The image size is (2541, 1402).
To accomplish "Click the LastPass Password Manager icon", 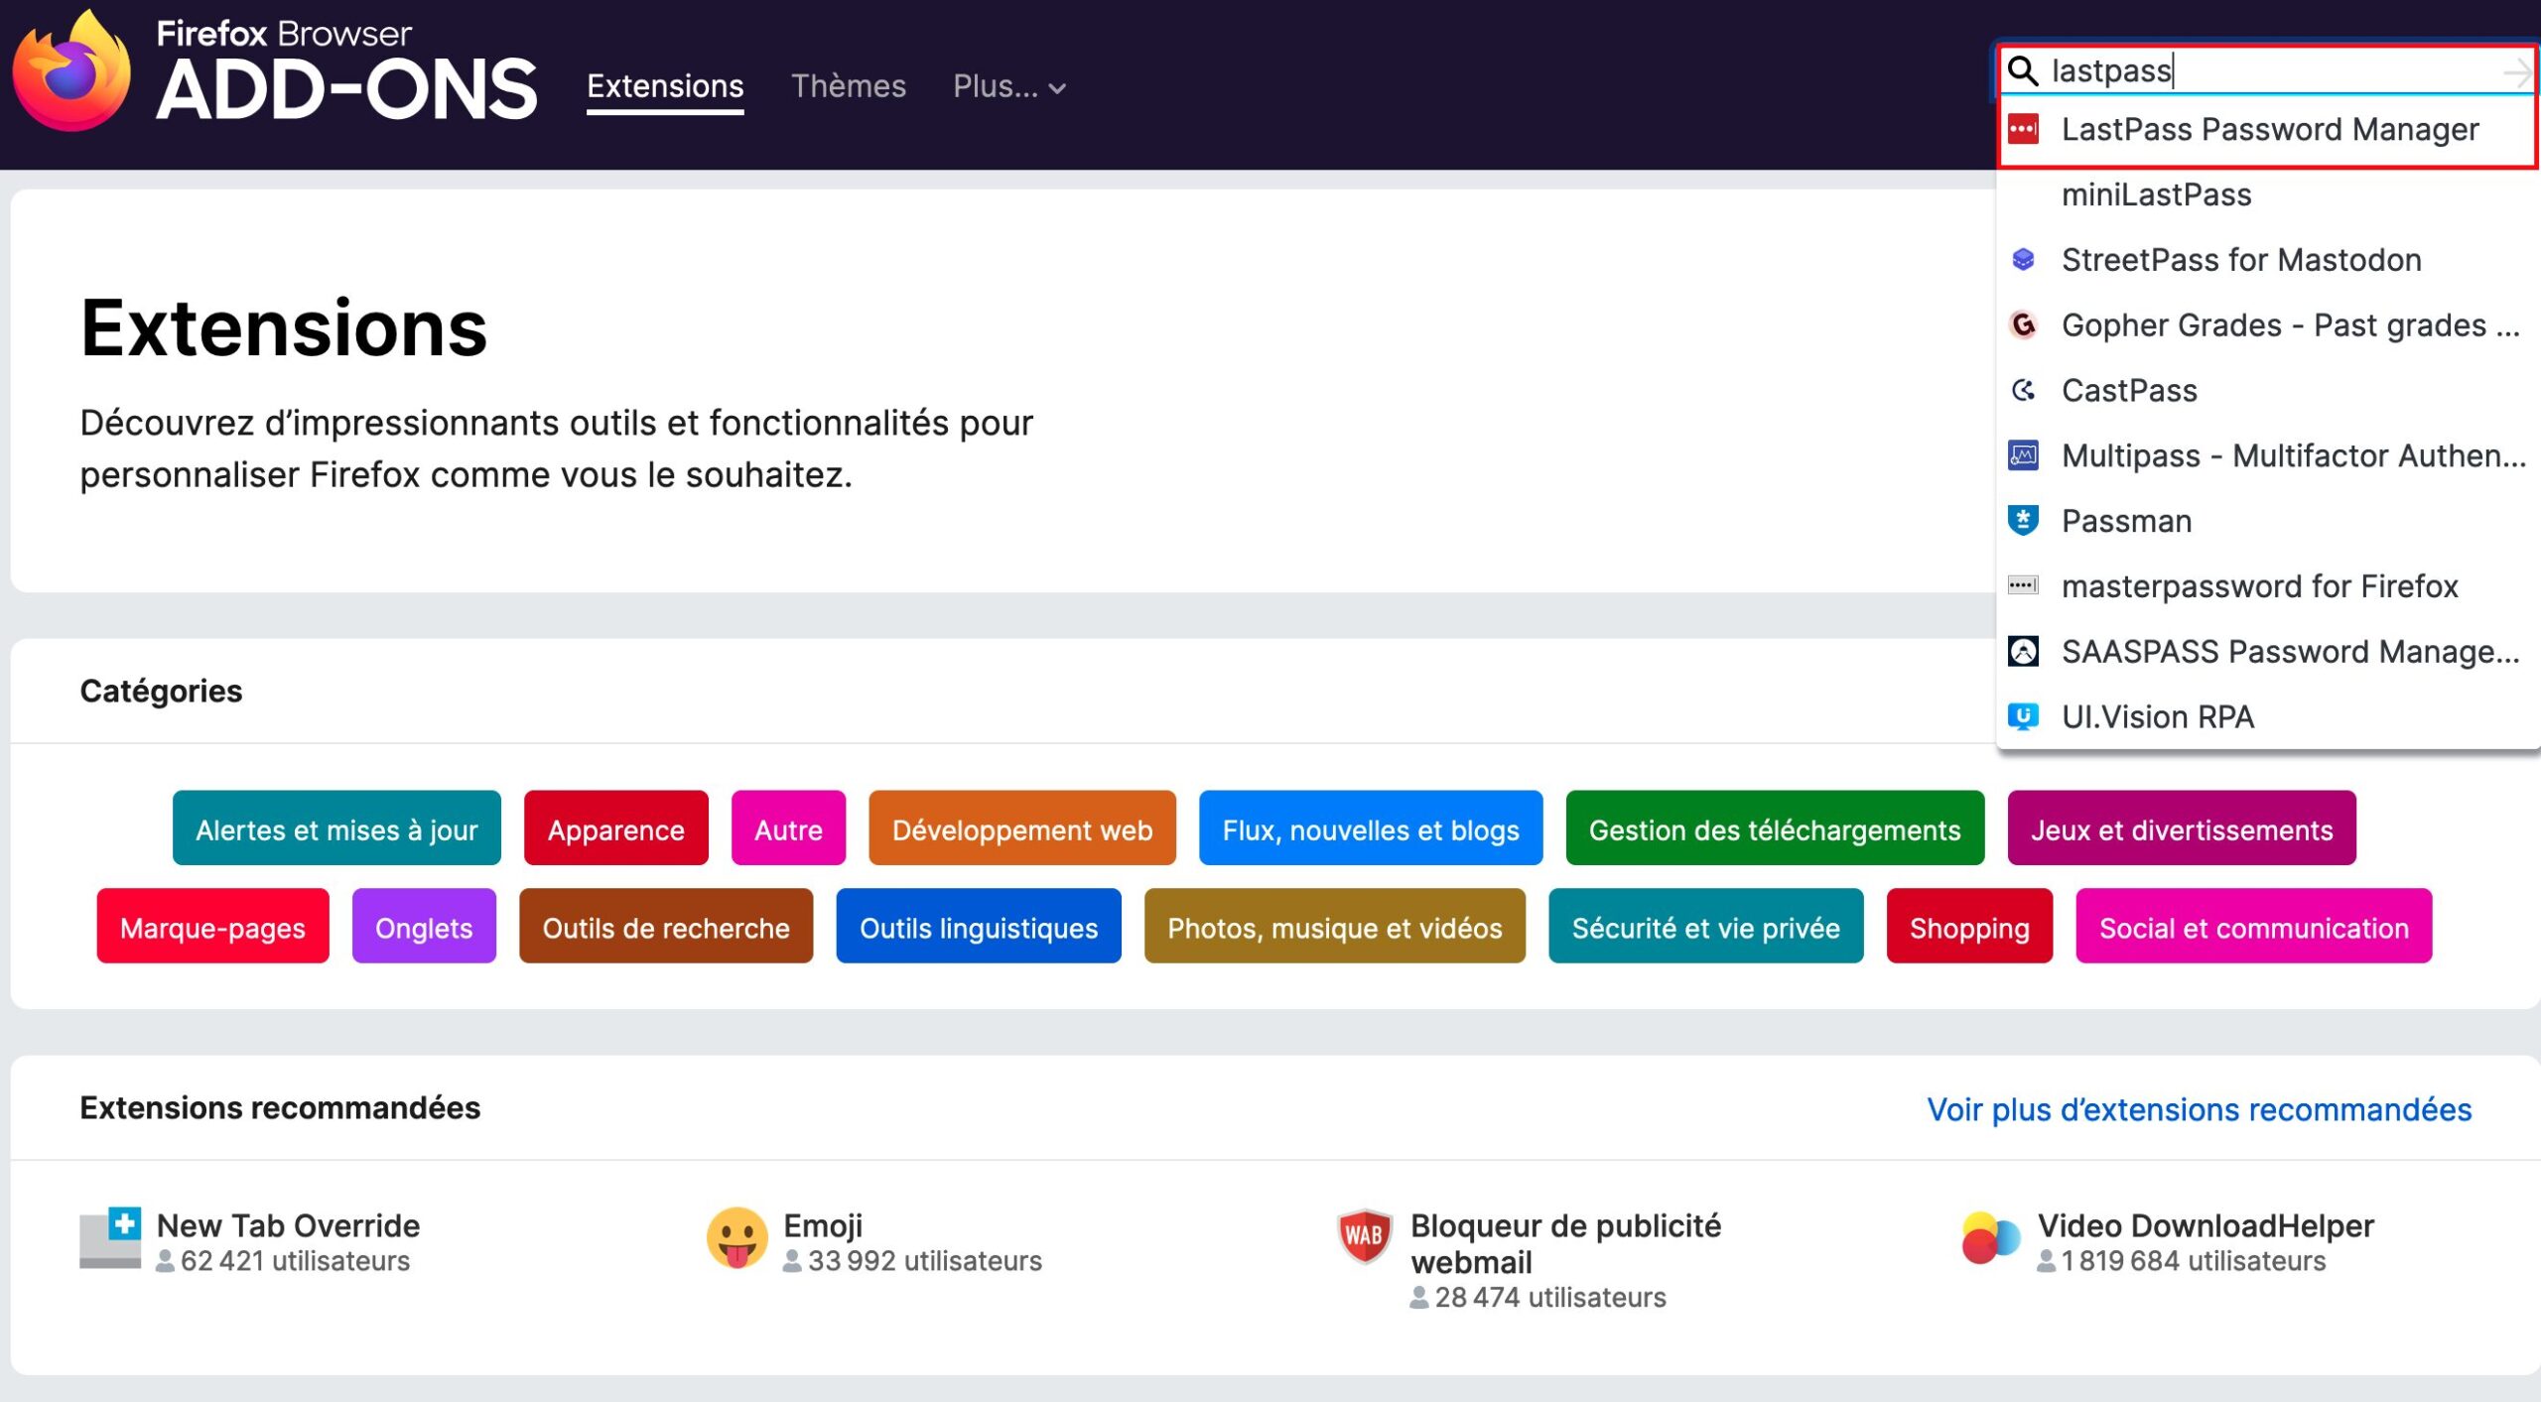I will [2023, 129].
